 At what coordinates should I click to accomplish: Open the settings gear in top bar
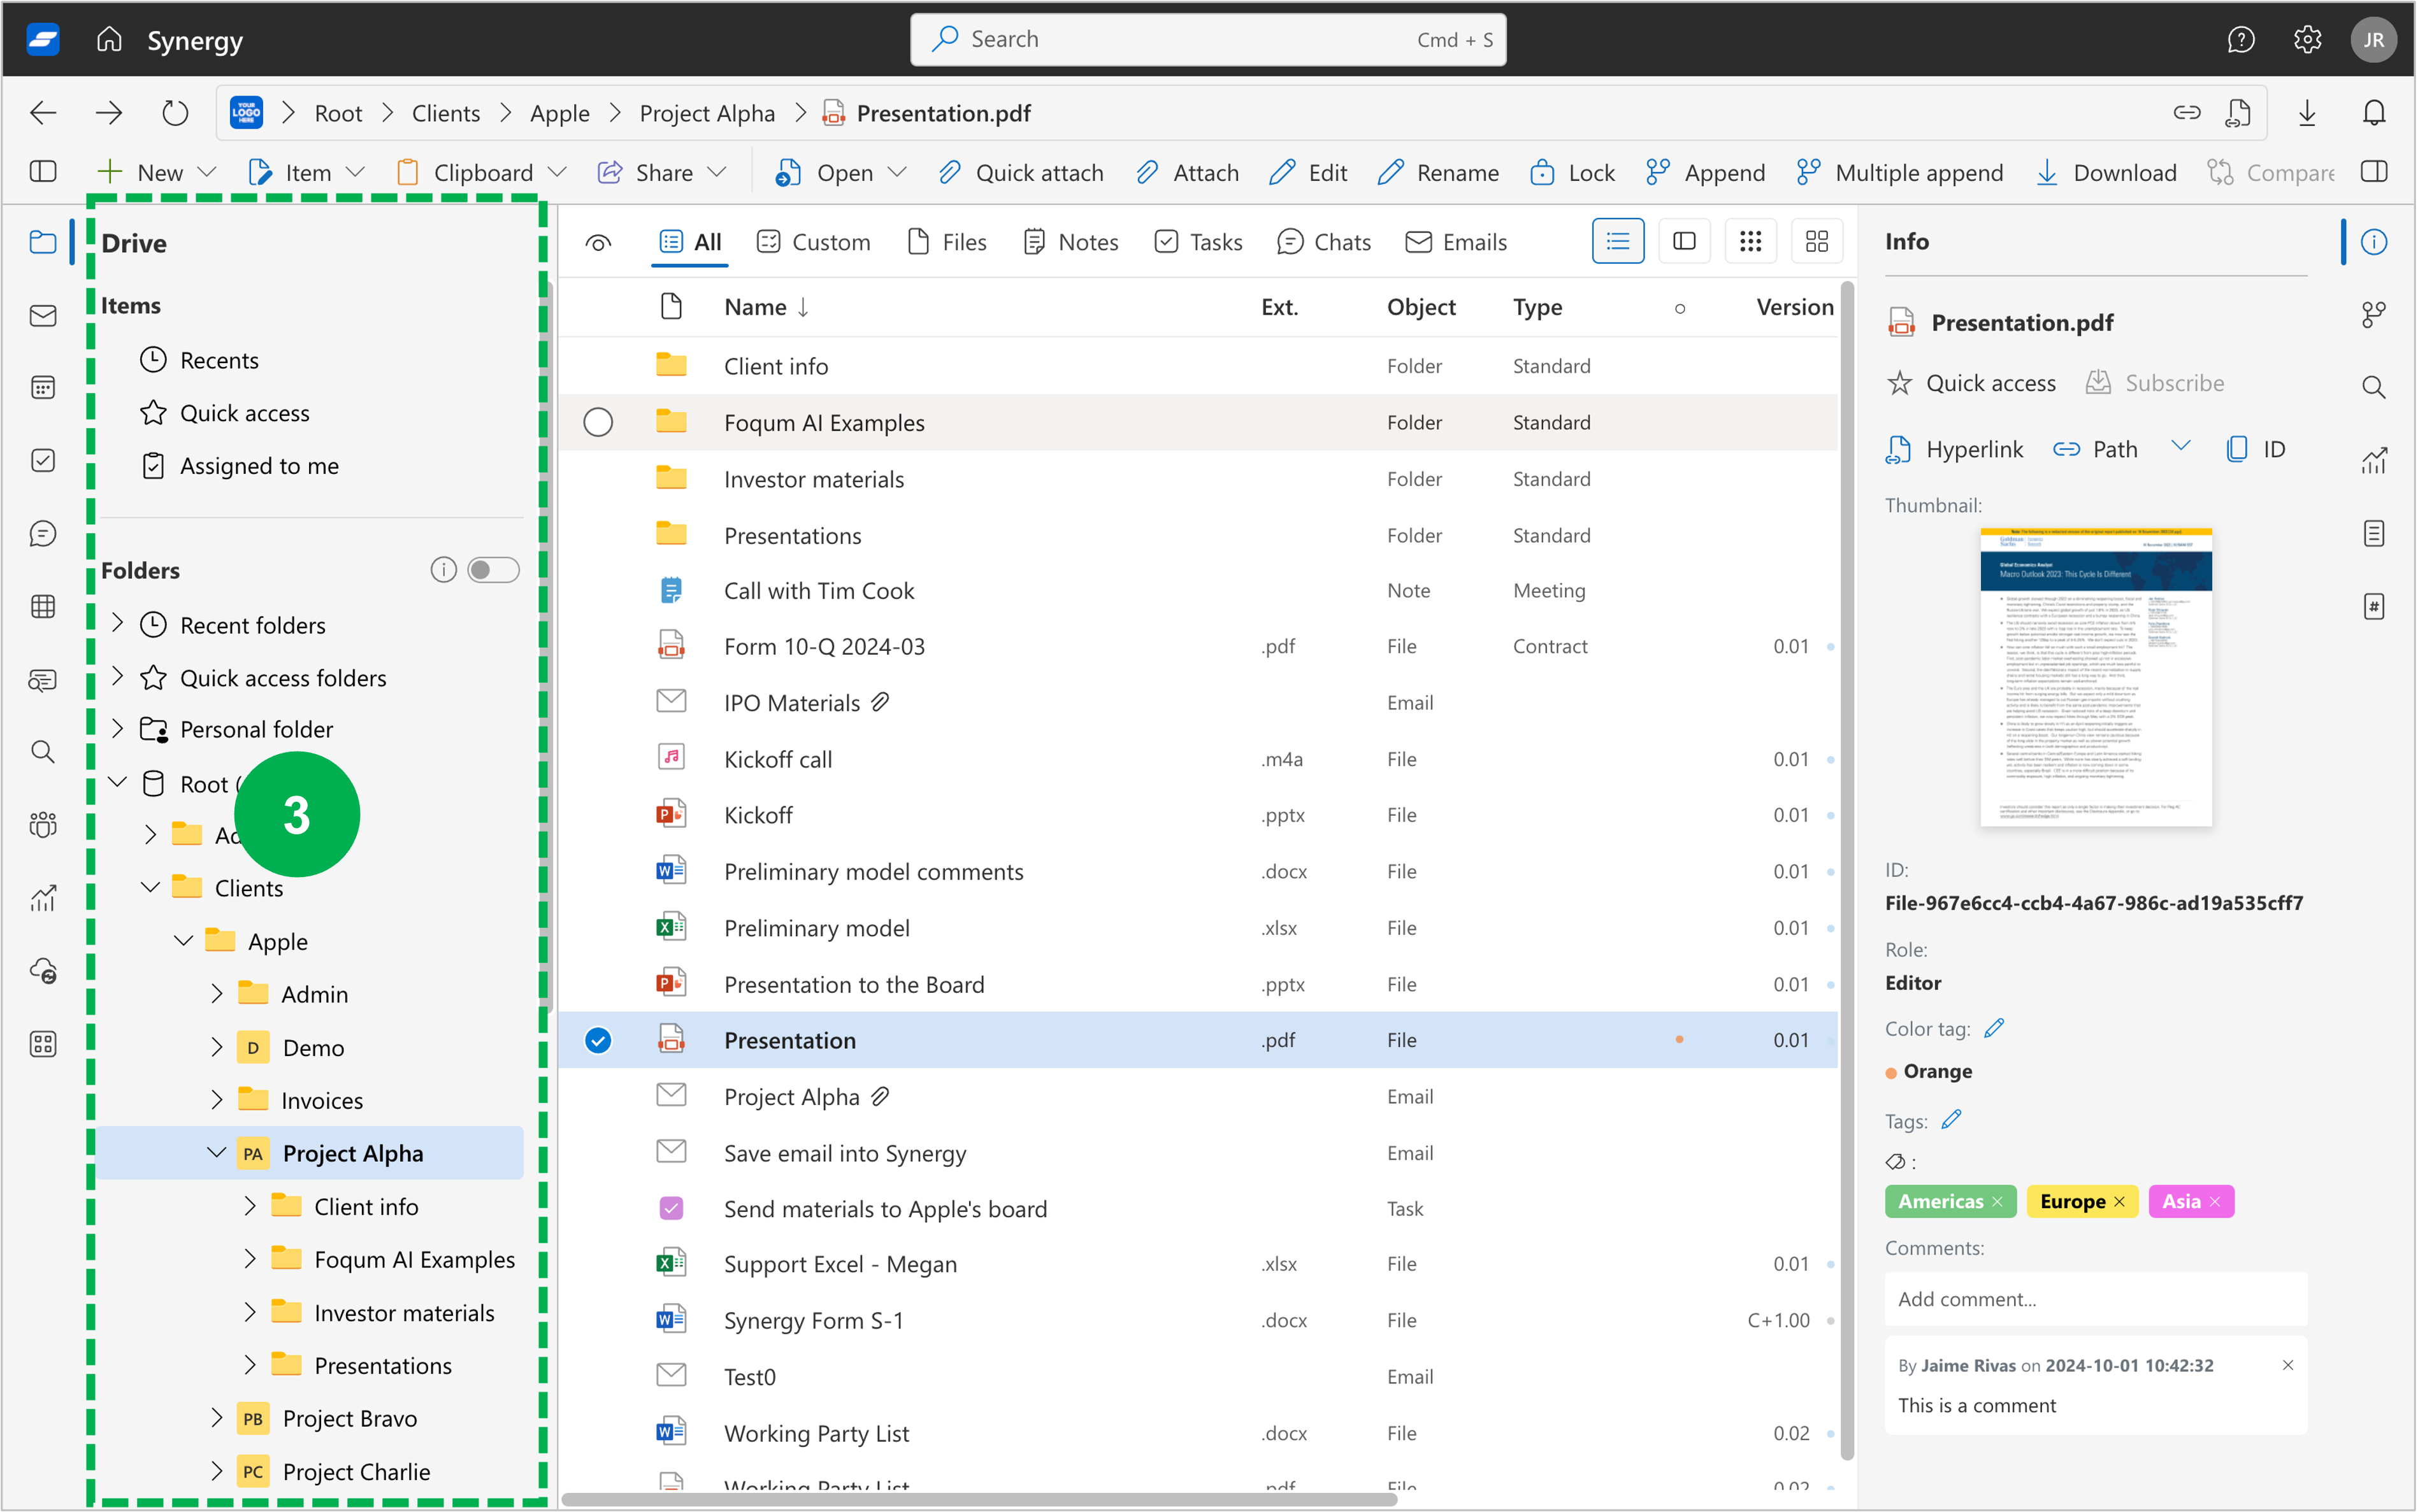click(x=2307, y=39)
